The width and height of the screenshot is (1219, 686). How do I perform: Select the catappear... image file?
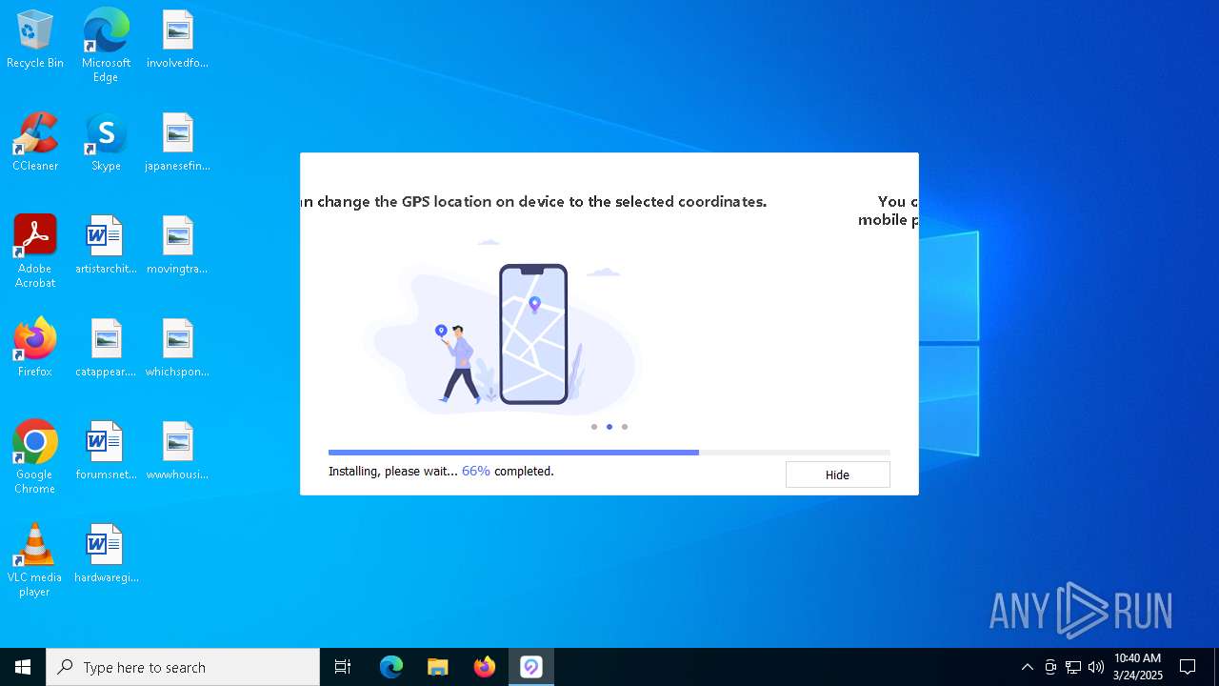(x=106, y=349)
